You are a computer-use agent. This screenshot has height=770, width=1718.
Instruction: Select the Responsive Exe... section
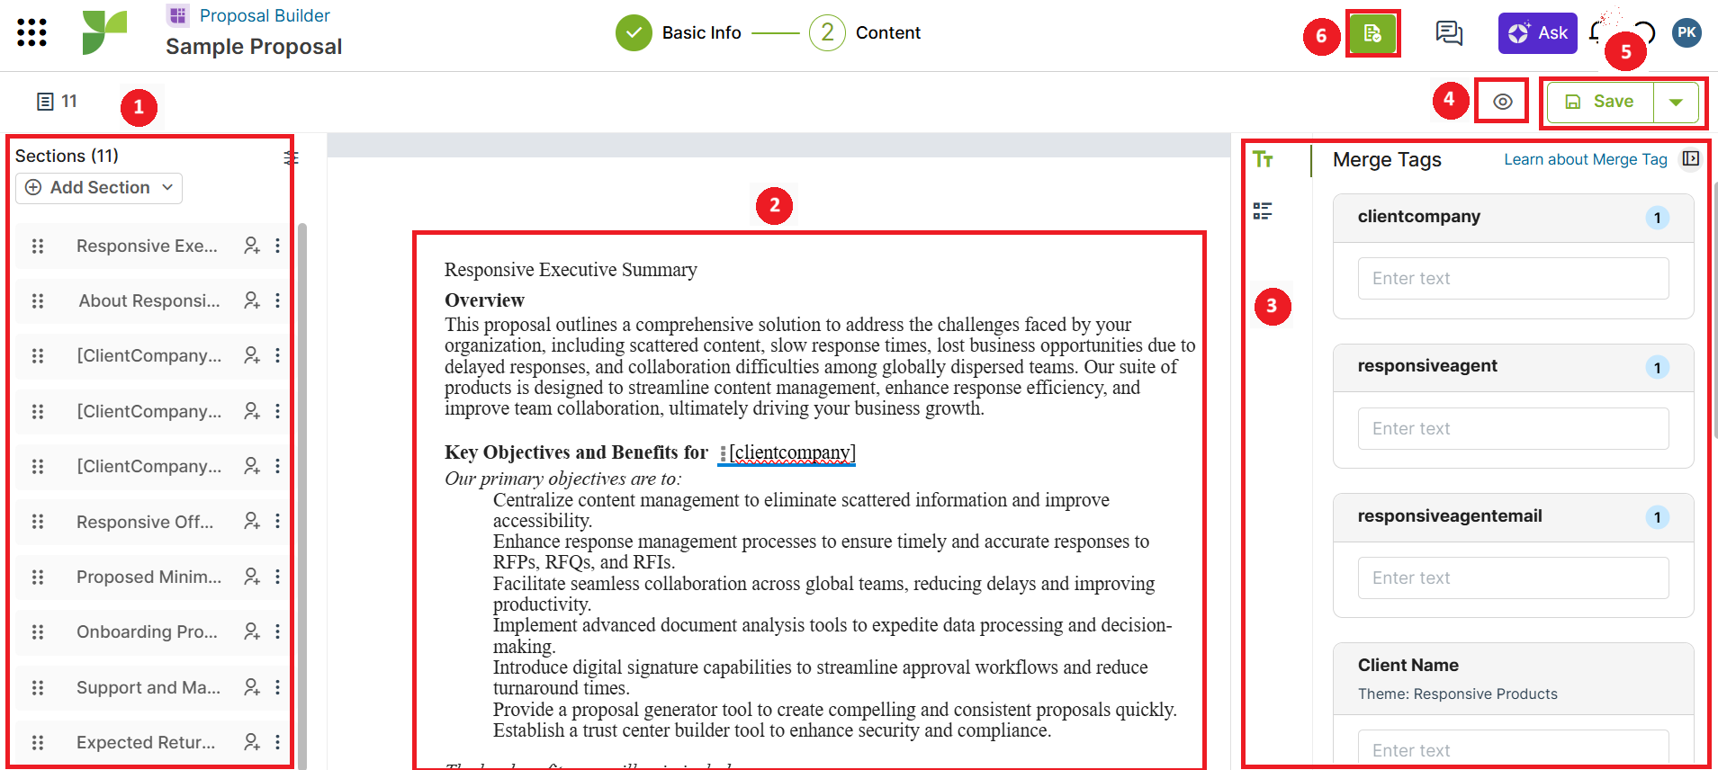147,246
